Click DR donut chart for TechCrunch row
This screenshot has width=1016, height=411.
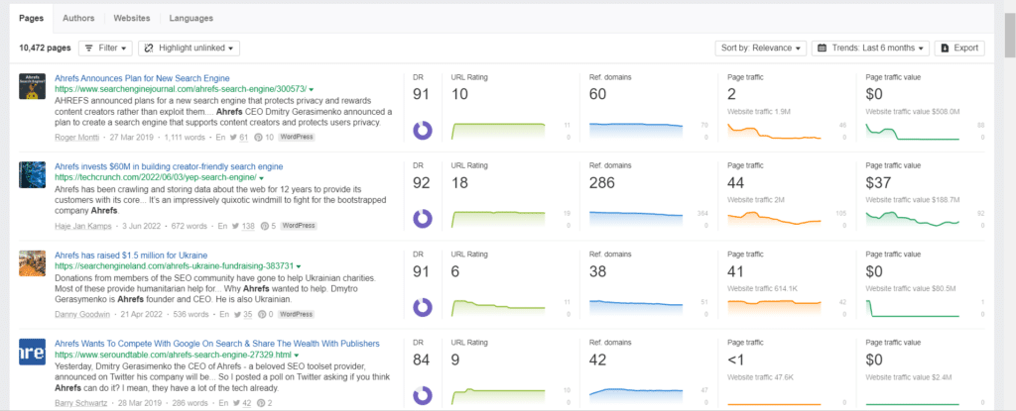(x=423, y=220)
